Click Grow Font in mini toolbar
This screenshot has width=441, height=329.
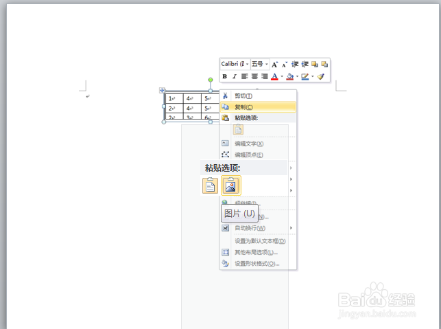274,65
